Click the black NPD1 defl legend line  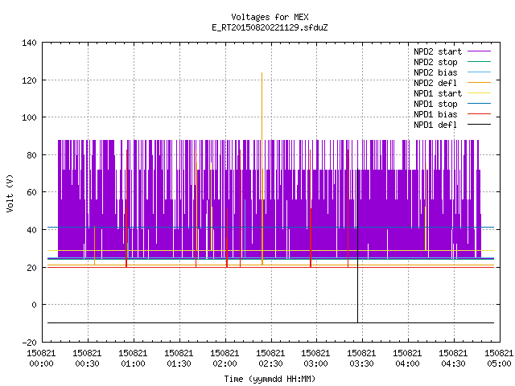tap(479, 125)
